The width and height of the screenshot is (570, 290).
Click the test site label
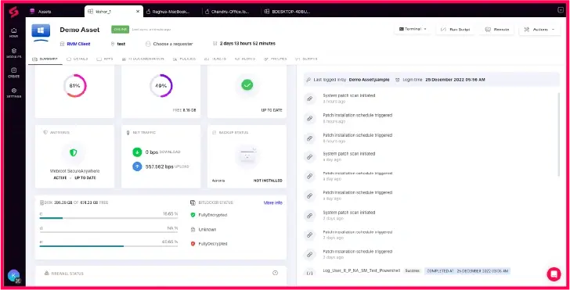click(121, 44)
